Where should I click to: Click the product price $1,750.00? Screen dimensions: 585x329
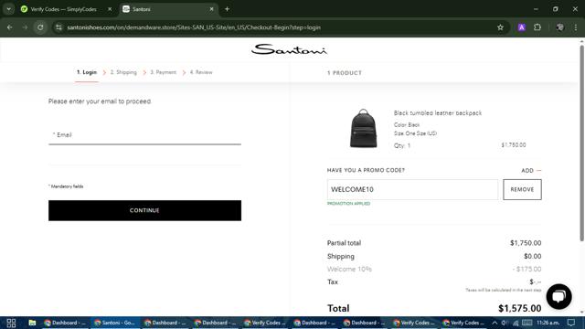pos(514,145)
